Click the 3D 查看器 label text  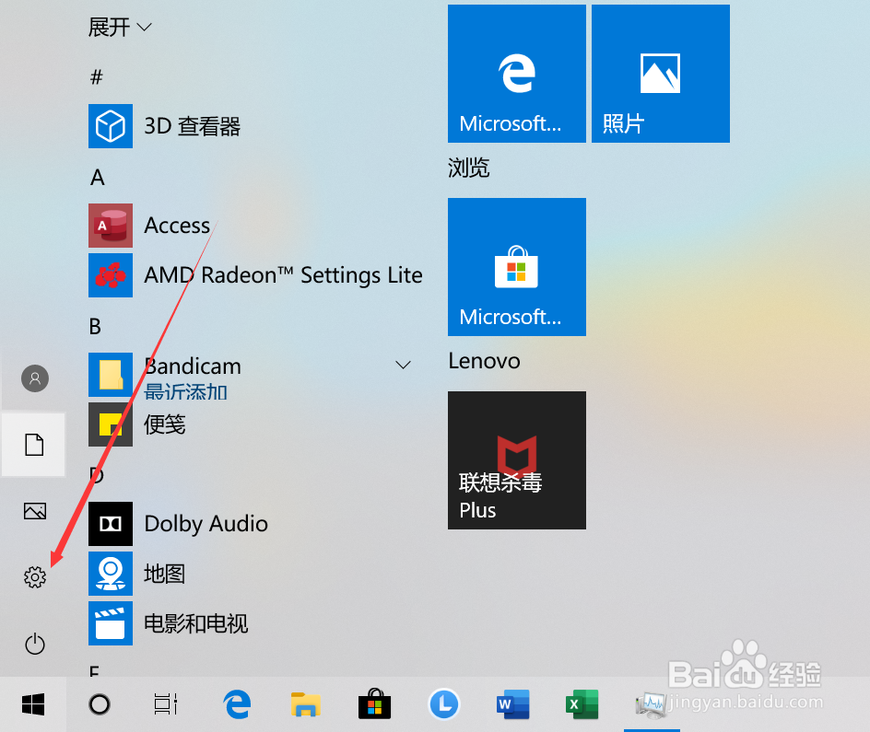192,126
